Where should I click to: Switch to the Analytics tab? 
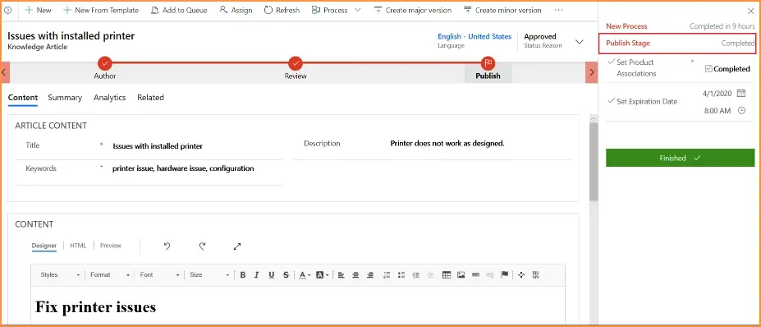coord(110,98)
